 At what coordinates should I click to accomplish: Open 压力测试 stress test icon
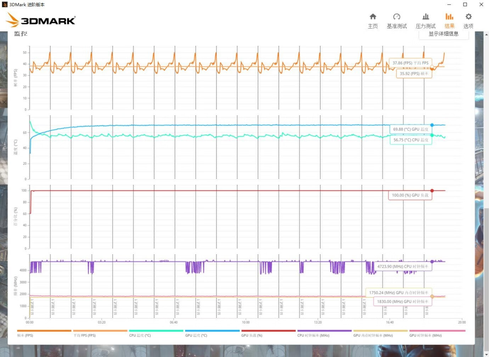click(x=426, y=21)
